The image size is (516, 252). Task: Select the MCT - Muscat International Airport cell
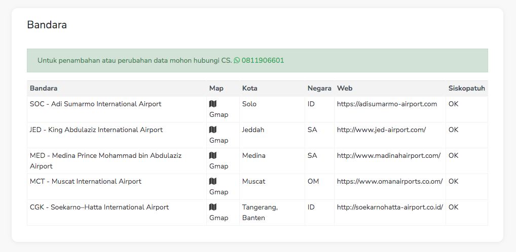(x=86, y=181)
